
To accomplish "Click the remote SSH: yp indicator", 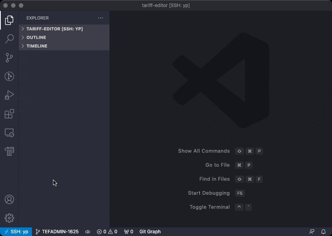I will click(x=16, y=231).
